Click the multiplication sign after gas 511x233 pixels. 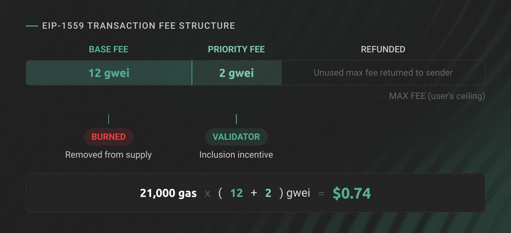[208, 194]
